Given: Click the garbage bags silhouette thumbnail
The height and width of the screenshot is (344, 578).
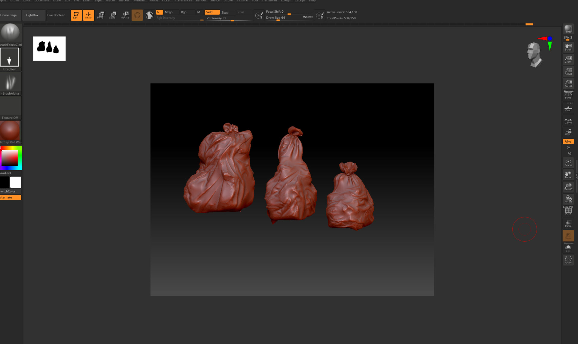Looking at the screenshot, I should pos(49,48).
